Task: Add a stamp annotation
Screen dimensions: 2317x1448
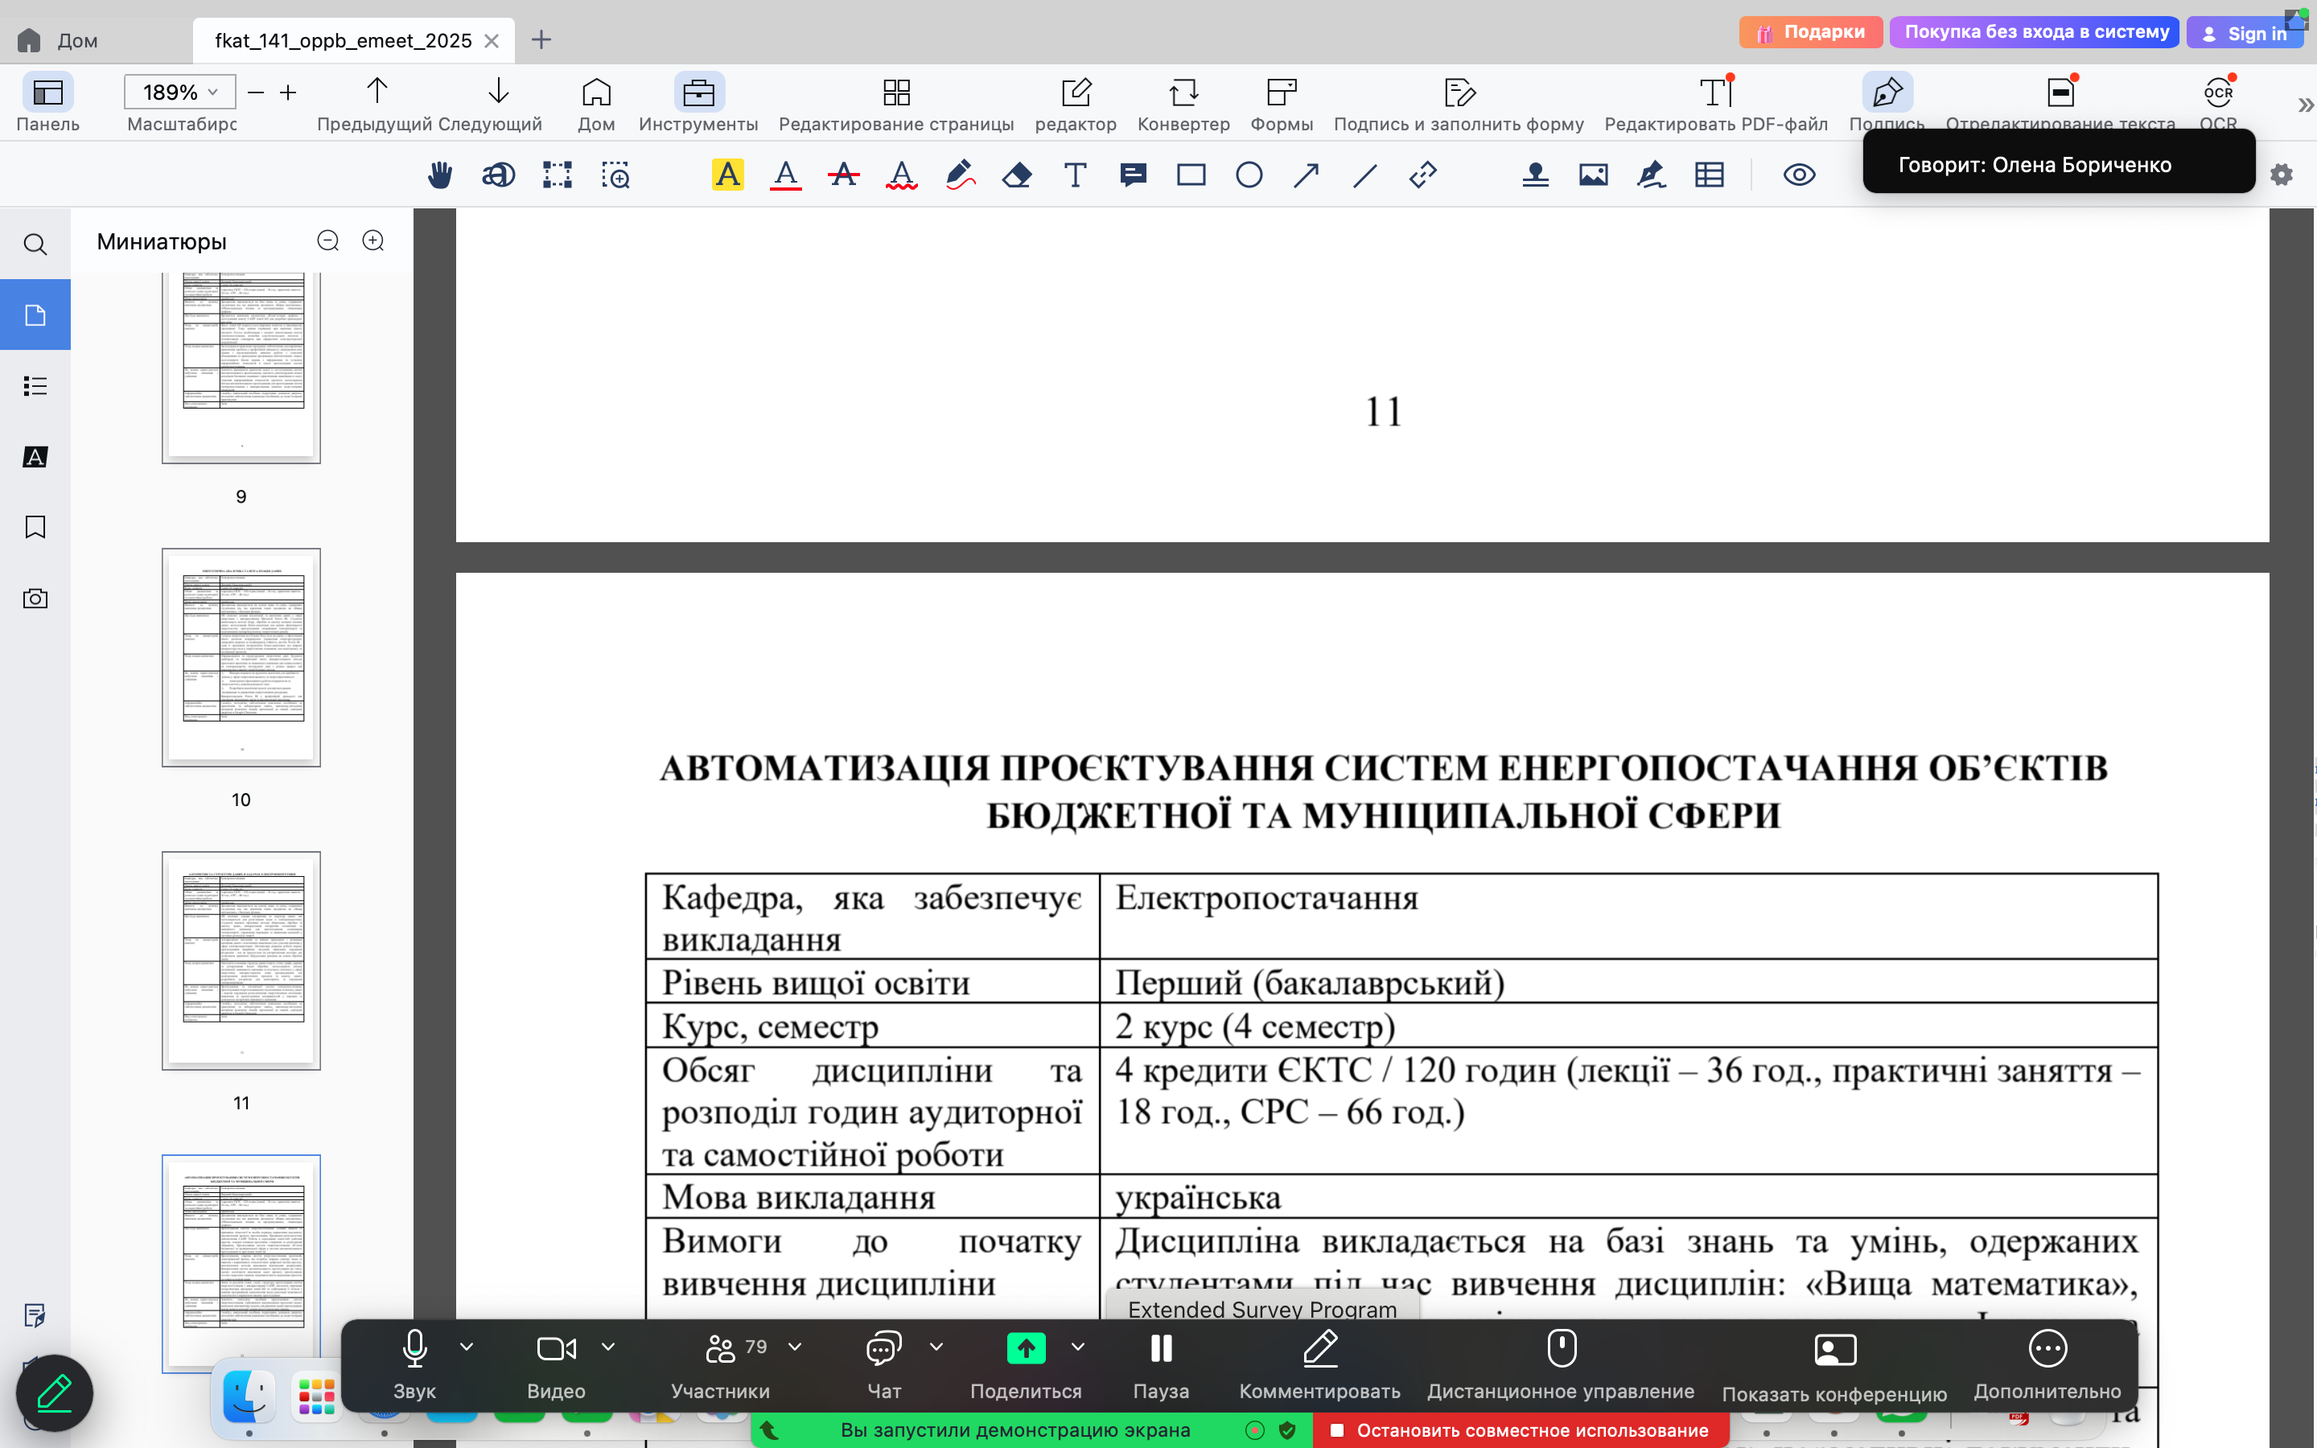Action: click(x=1536, y=175)
